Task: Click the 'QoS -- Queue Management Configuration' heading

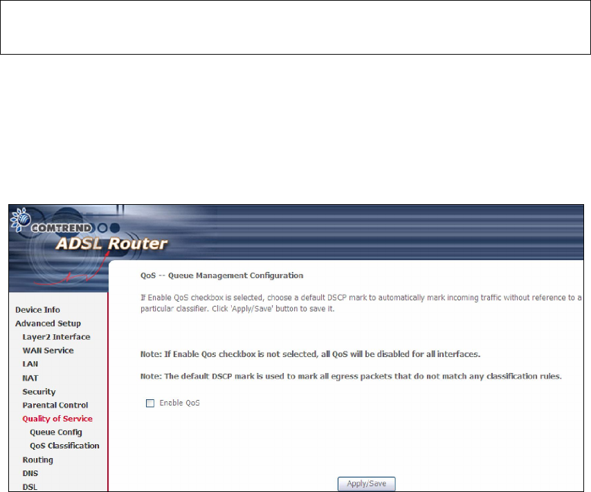Action: [221, 275]
